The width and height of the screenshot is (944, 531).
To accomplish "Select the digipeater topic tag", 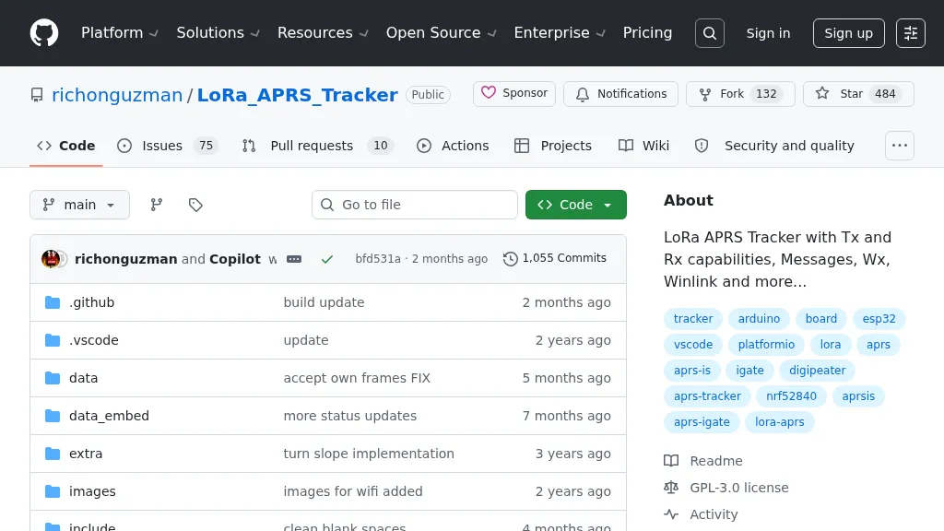I will point(817,371).
